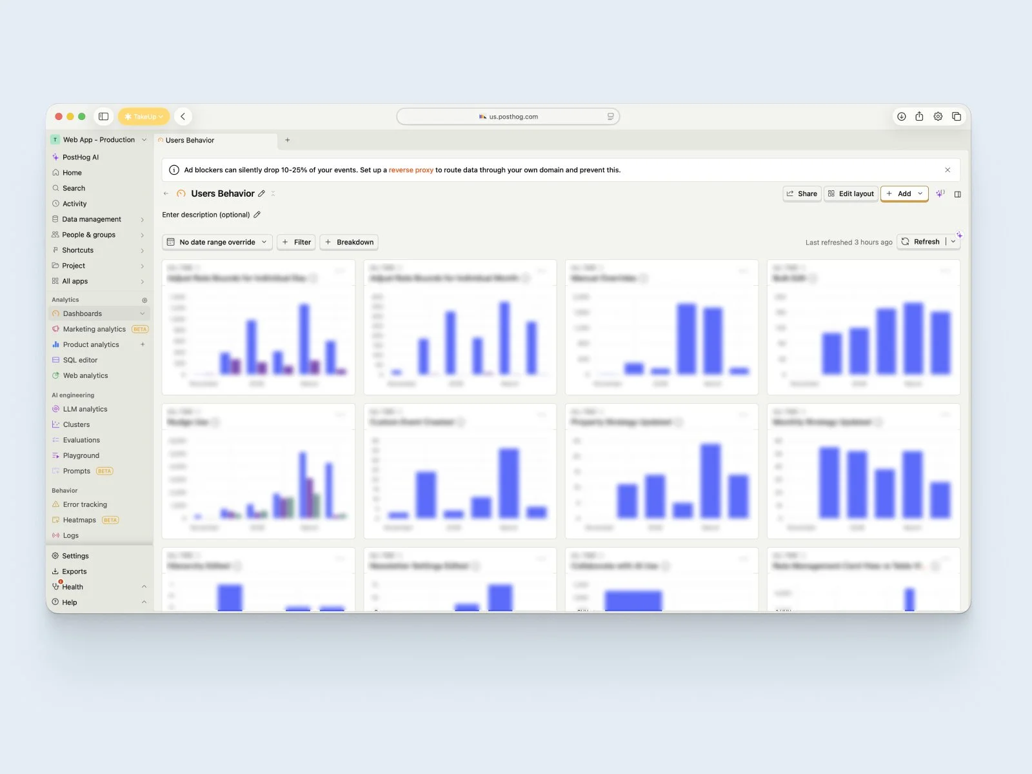Open Marketing analytics
The height and width of the screenshot is (774, 1032).
94,329
